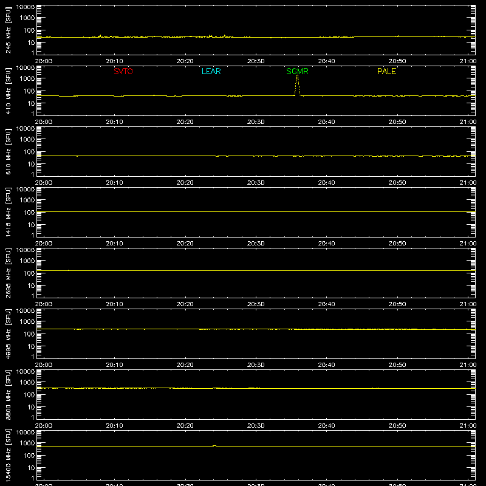Click 20:20 time label below 8800 MHz plot
The width and height of the screenshot is (486, 486).
coord(185,426)
